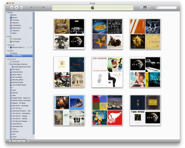The image size is (185, 148).
Task: Open the Cambridge University folder
Action: tap(19, 64)
